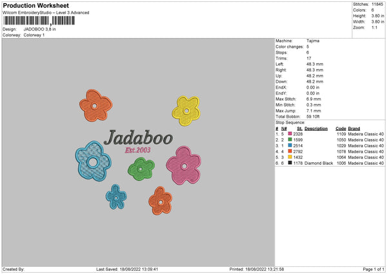Click the 'Printed' timestamp in the footer
Viewport: 387px width, 274px height.
pos(257,269)
